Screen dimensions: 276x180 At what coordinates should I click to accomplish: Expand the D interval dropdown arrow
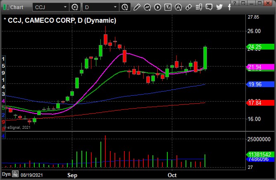point(115,7)
